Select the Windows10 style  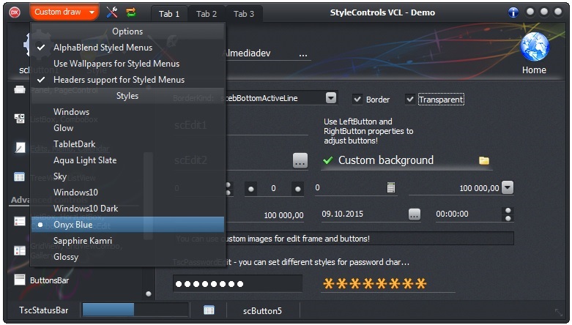pos(127,193)
